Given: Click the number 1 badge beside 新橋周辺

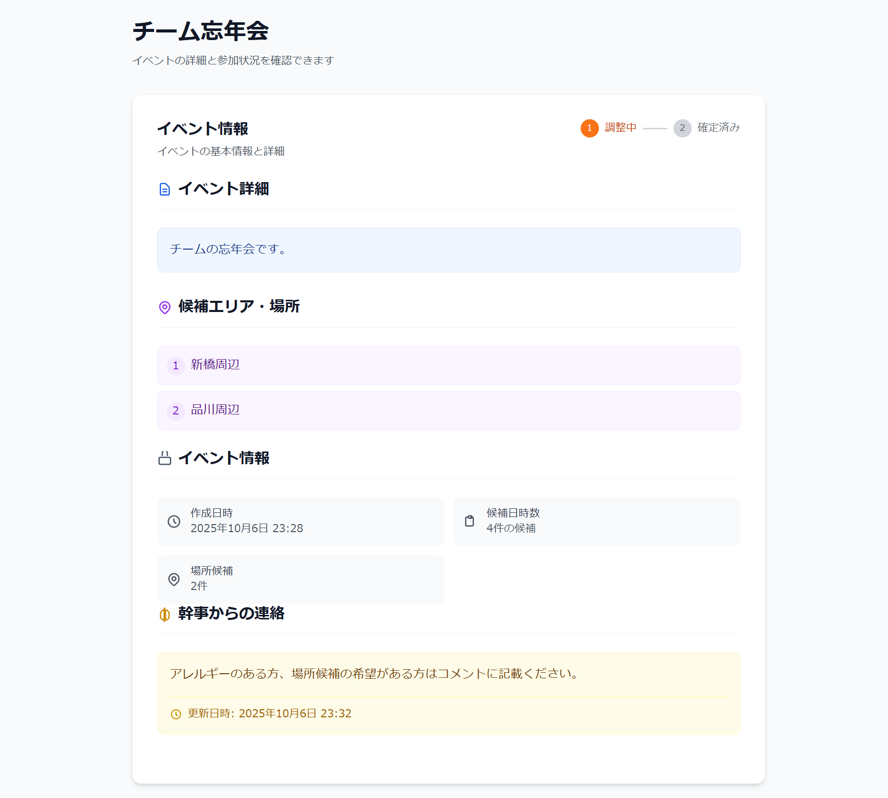Looking at the screenshot, I should [175, 365].
